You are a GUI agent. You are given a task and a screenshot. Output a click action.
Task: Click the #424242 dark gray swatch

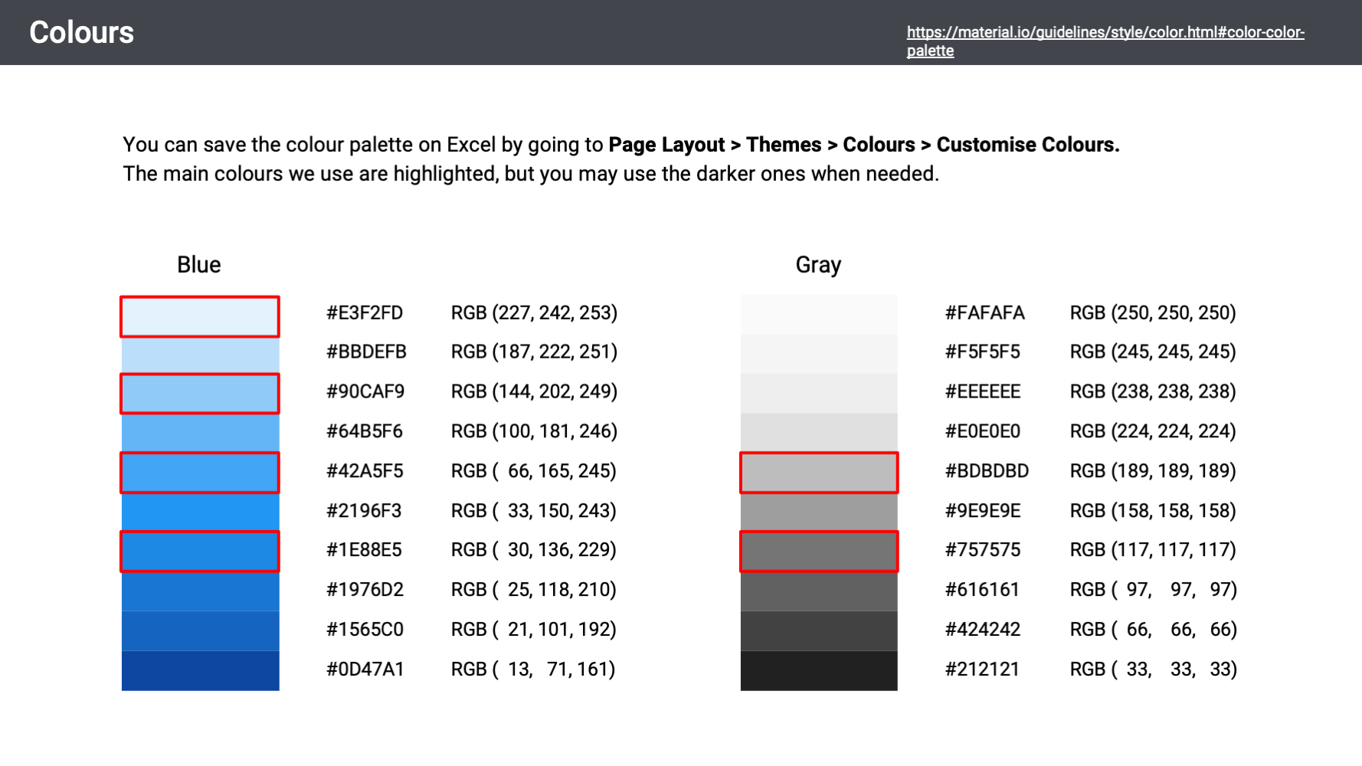coord(819,630)
